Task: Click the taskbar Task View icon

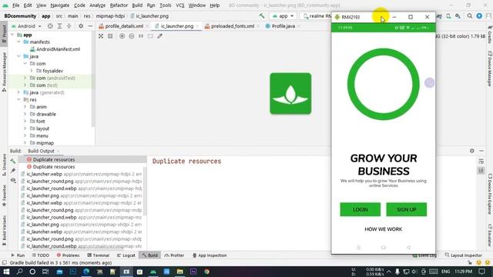Action: [x=45, y=272]
